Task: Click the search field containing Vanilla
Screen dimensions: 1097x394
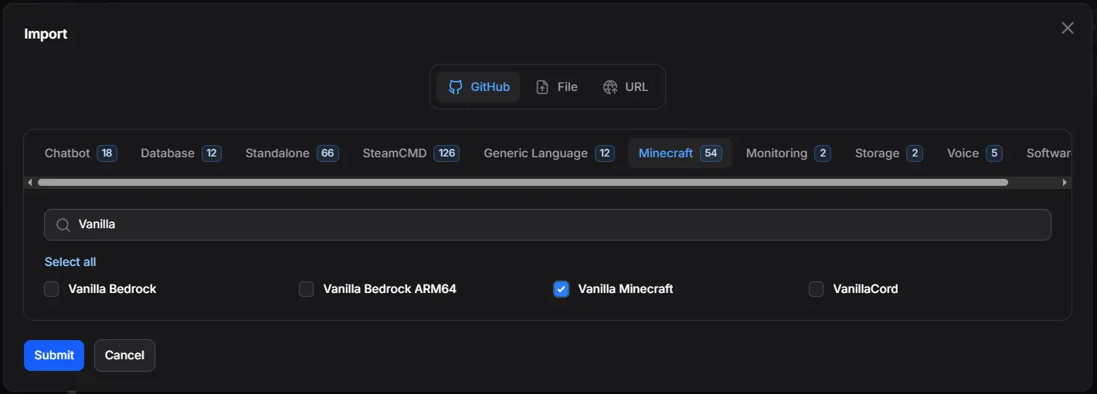Action: coord(548,224)
